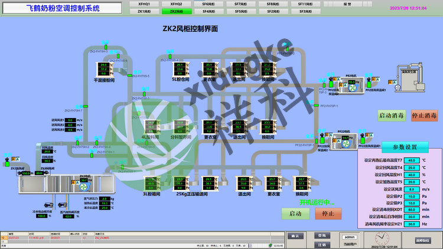This screenshot has width=443, height=249.
Task: Click the 故障复位 fault reset button
Action: pos(422,240)
